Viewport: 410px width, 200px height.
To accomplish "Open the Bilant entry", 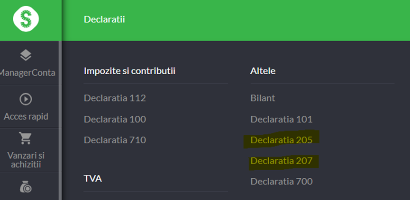I will (x=263, y=98).
